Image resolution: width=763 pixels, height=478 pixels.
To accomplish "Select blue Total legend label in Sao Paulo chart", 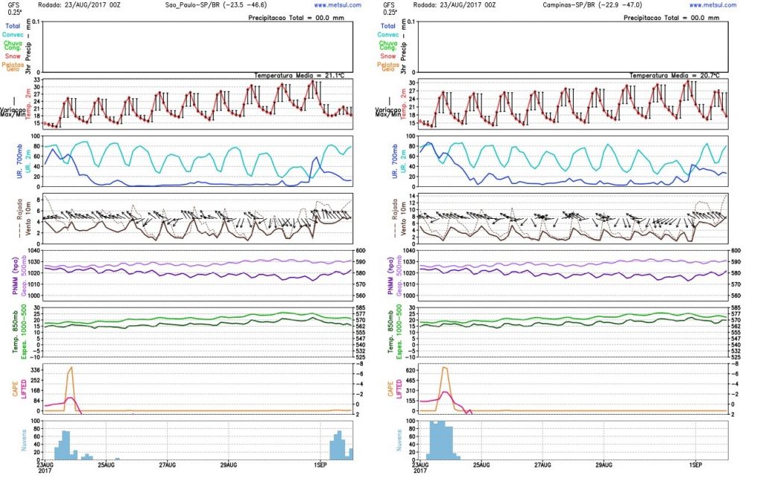I will point(13,26).
